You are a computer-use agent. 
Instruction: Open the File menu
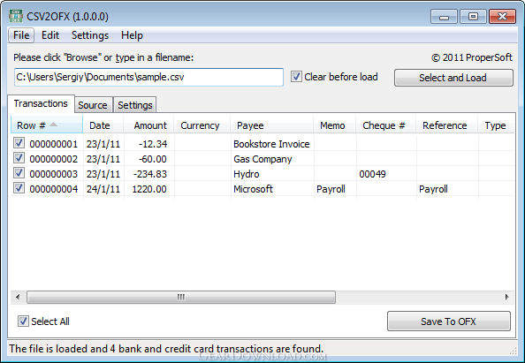(21, 35)
